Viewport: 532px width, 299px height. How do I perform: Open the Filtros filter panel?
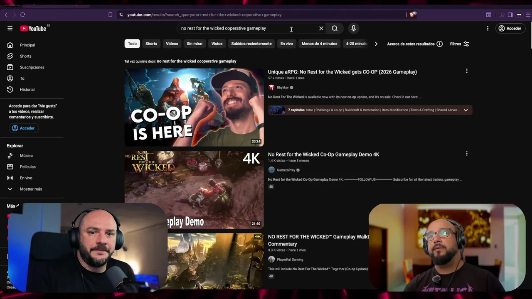tap(460, 44)
